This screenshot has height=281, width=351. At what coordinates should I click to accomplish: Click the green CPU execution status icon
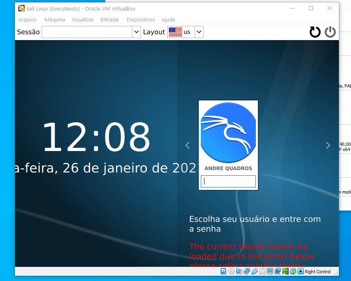pos(285,271)
